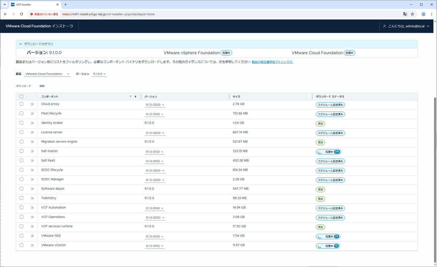Sort by component column arrow
The image size is (437, 267).
130,97
